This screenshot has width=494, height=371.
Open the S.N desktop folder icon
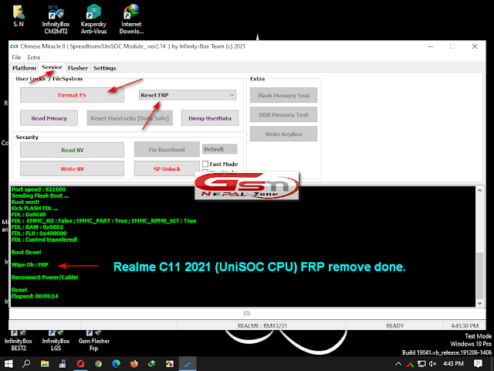click(19, 15)
